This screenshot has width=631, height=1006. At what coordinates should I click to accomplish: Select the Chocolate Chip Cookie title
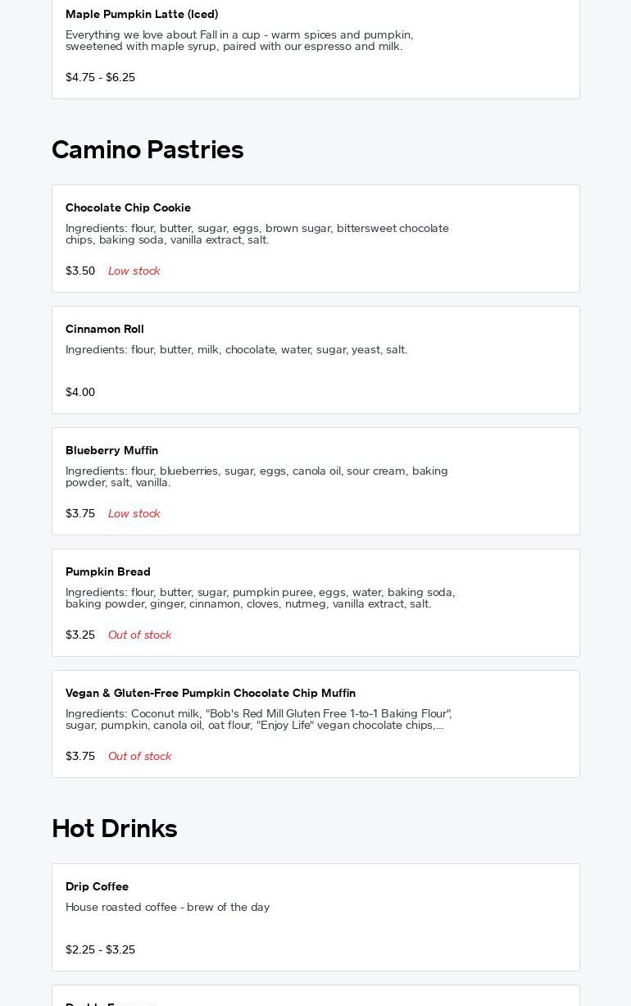pyautogui.click(x=128, y=207)
